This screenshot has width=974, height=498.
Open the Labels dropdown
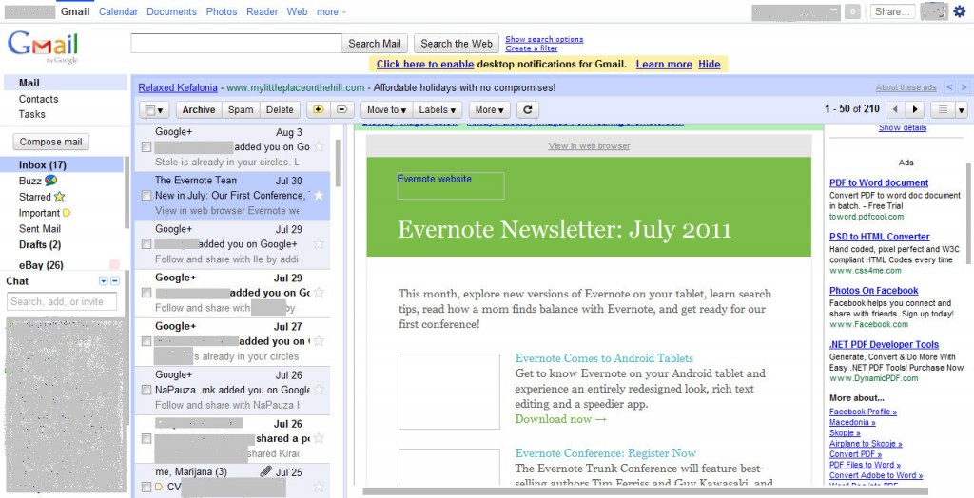[x=438, y=110]
